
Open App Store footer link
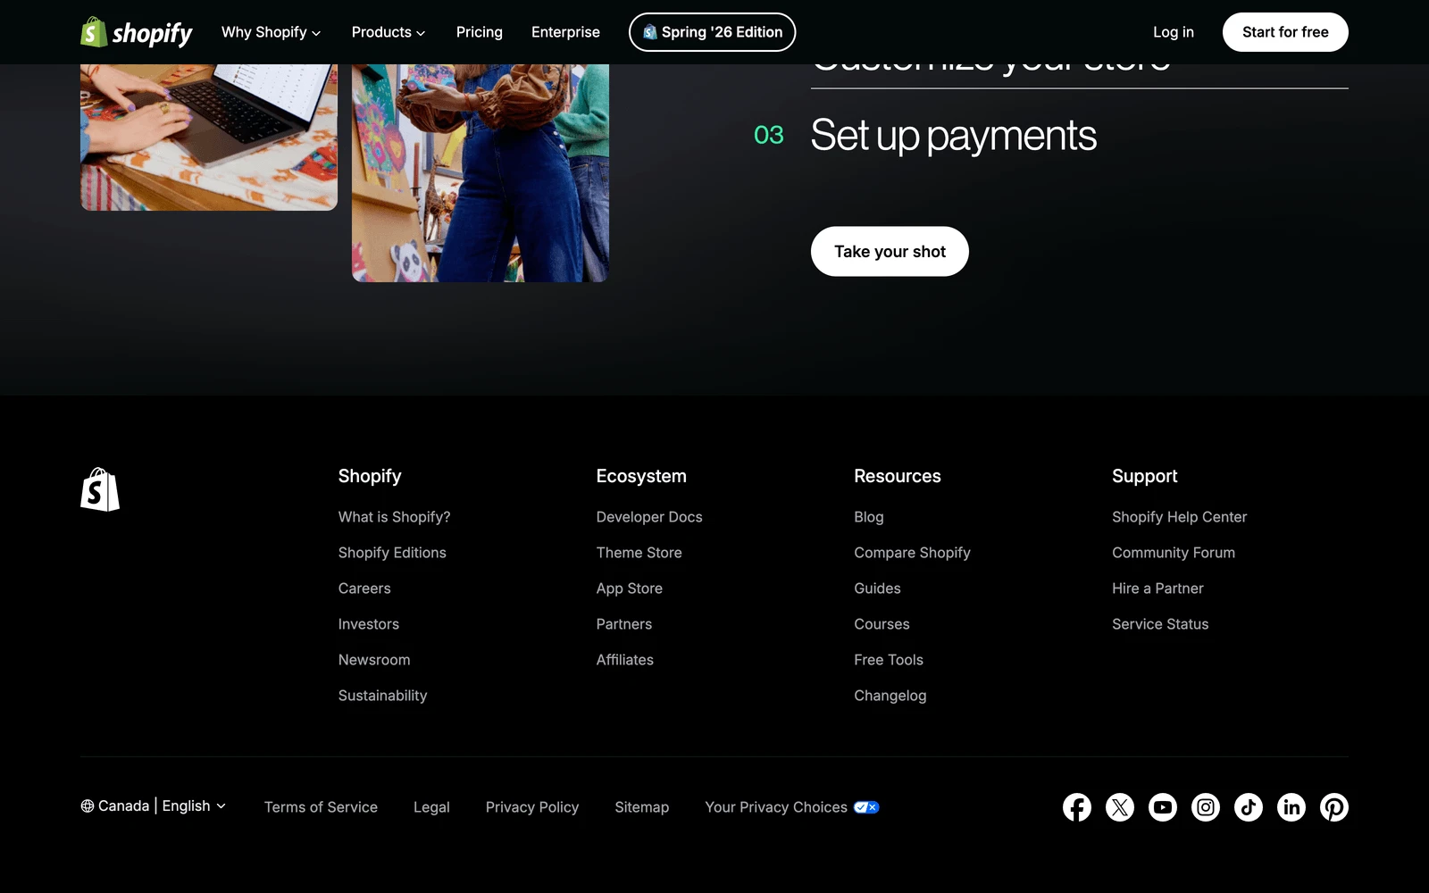coord(630,588)
